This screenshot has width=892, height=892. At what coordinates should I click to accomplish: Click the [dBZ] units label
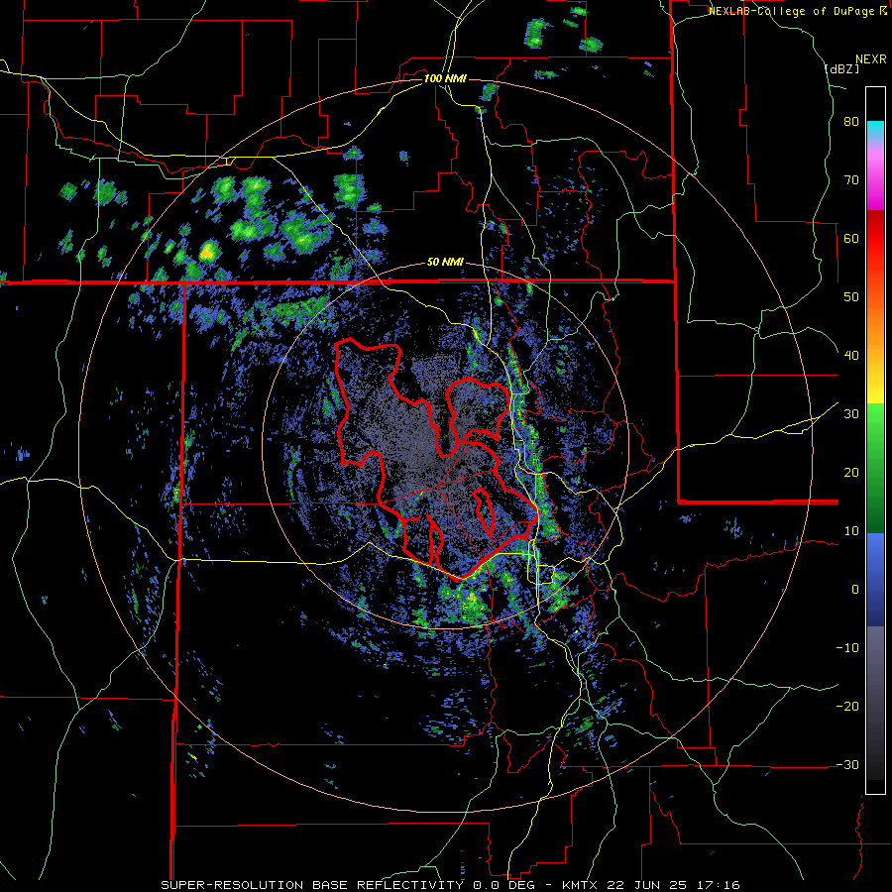coord(841,69)
